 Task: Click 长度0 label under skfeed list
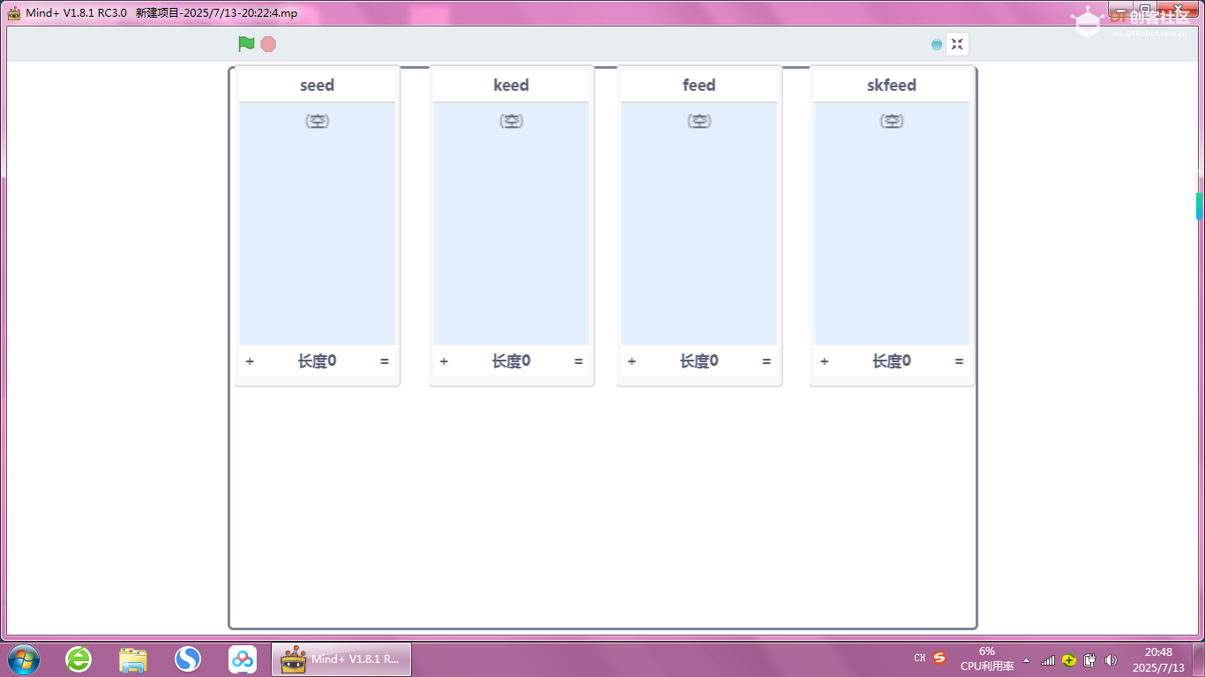[x=891, y=361]
